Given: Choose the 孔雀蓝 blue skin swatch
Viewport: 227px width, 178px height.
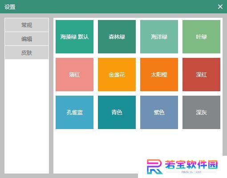Looking at the screenshot, I should pos(74,112).
